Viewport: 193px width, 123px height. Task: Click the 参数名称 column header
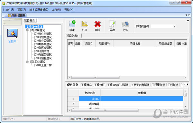pos(90,93)
